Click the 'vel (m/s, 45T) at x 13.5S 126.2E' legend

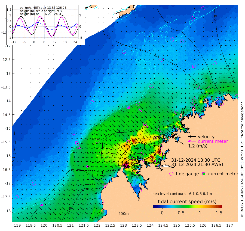point(43,8)
